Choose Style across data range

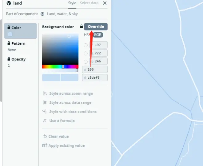coord(70,103)
